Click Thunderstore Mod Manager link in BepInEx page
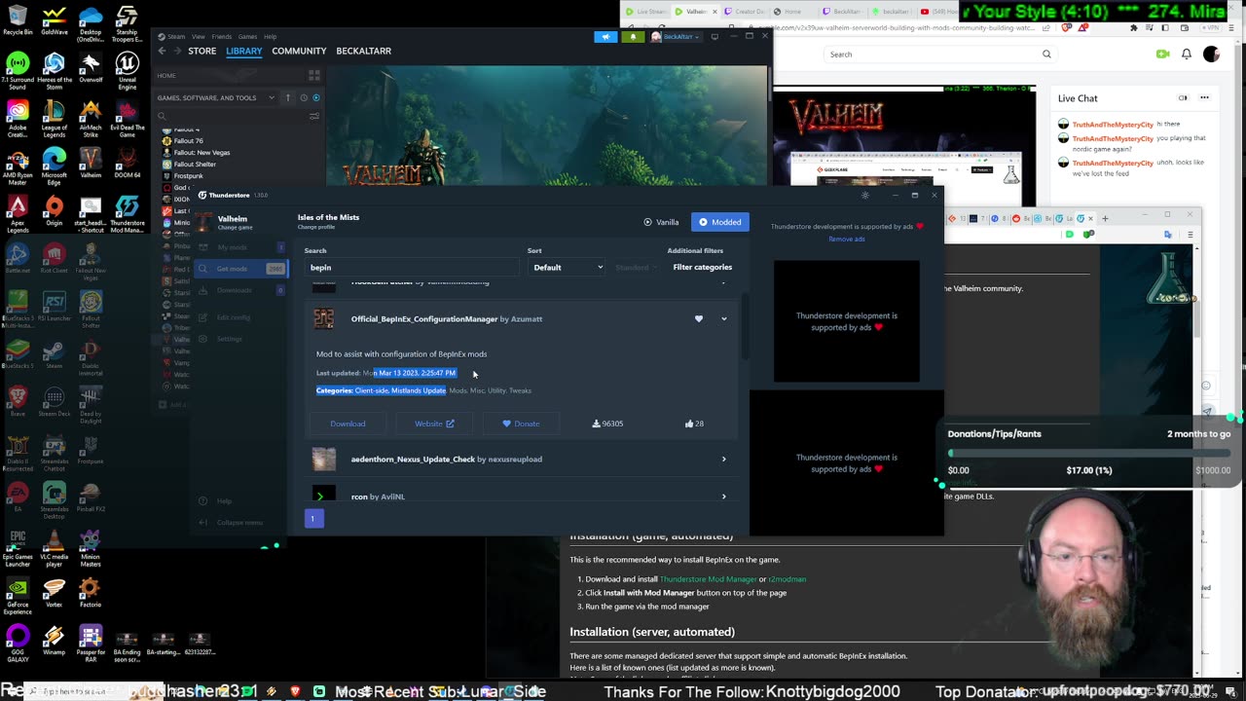1246x701 pixels. point(708,579)
